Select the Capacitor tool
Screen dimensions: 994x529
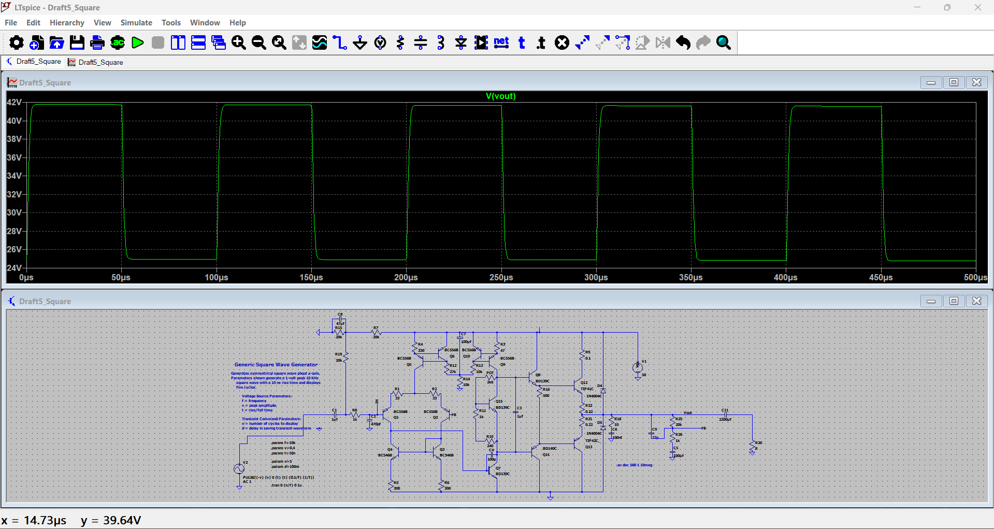(421, 42)
